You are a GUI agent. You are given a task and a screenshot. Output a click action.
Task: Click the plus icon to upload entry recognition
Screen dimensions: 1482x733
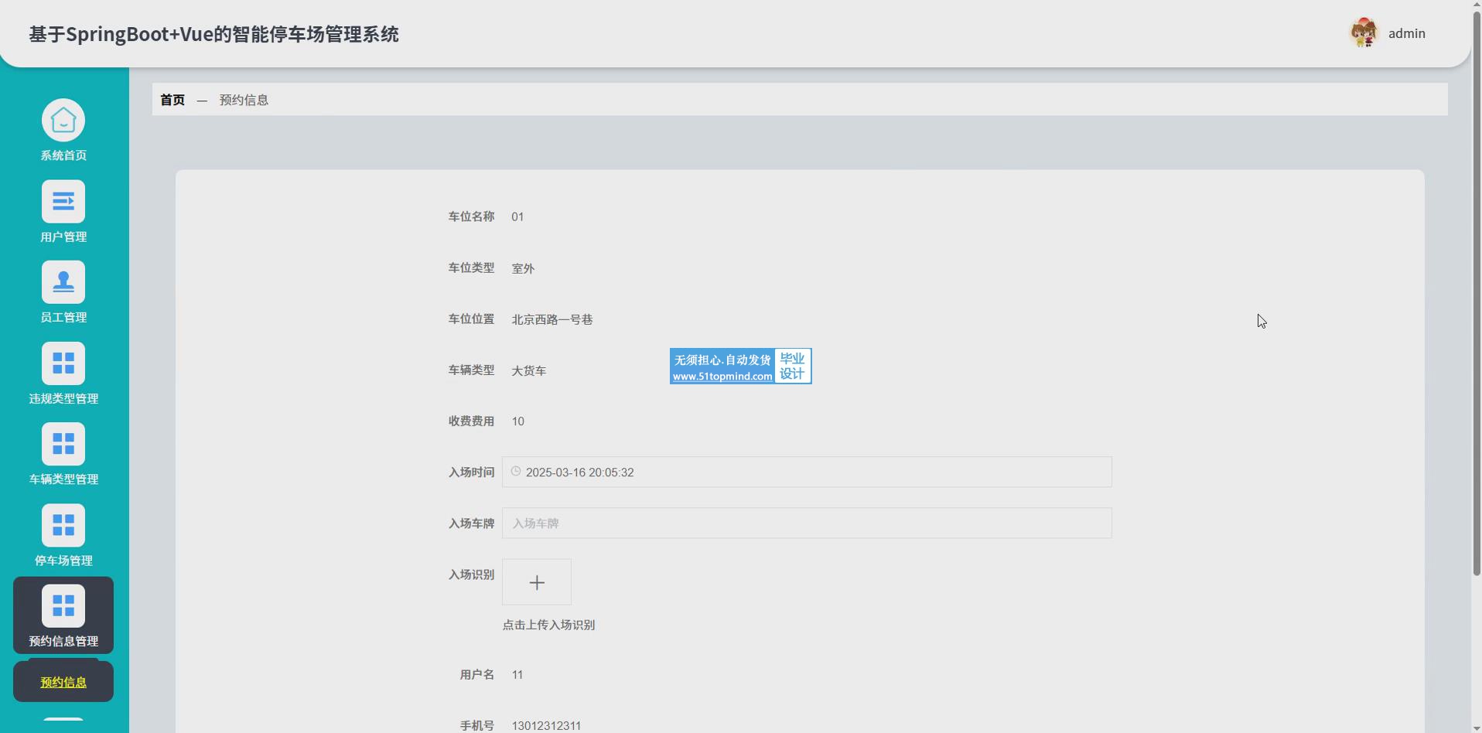click(537, 582)
